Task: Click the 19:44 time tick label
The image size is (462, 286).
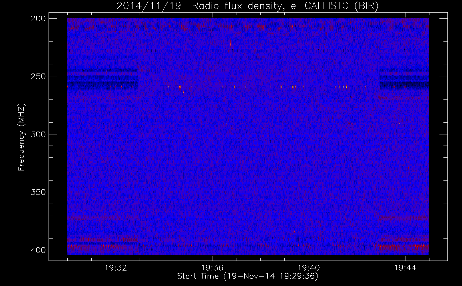Action: (405, 268)
